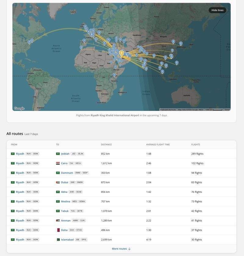Open the Cairo destination link
This screenshot has height=256, width=244.
point(64,163)
